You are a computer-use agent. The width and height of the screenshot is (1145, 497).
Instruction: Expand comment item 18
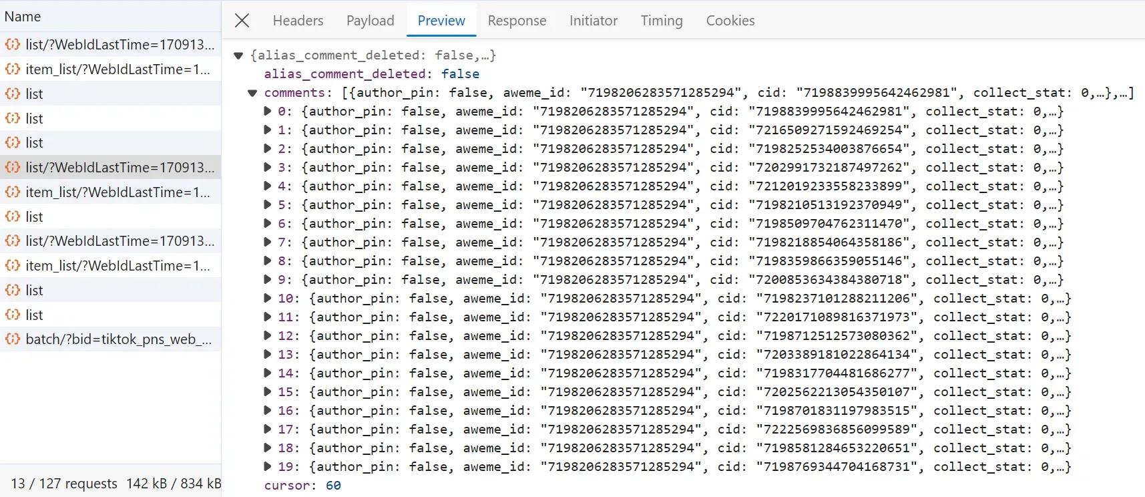[268, 448]
